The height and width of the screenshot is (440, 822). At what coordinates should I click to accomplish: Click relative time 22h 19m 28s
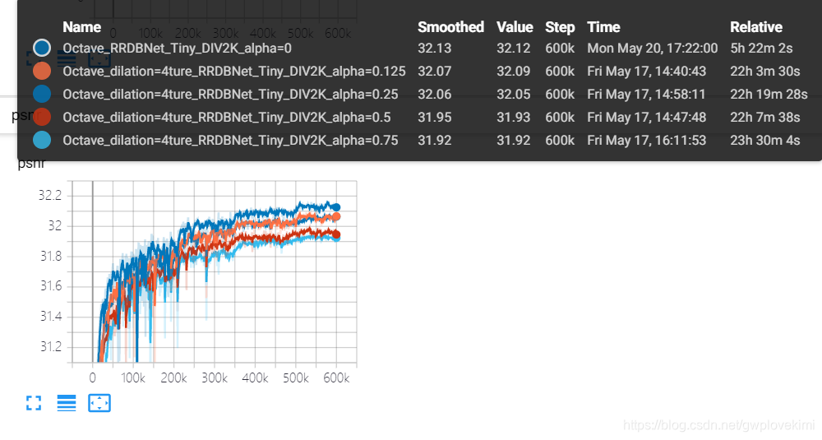pos(769,95)
